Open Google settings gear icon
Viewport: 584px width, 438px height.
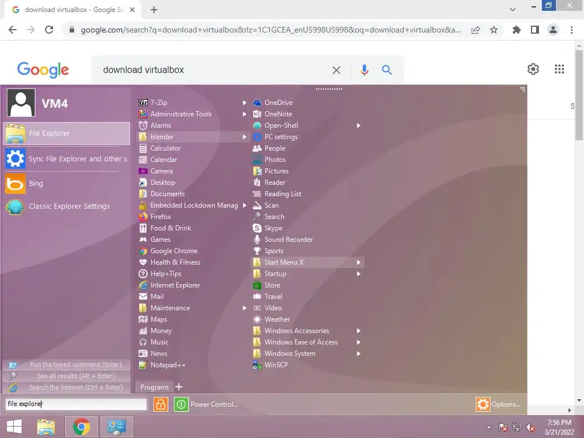pyautogui.click(x=533, y=69)
